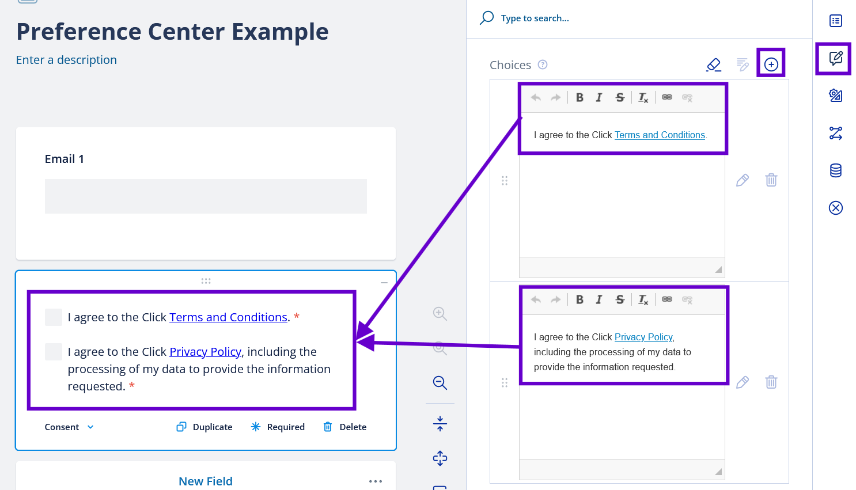Open the logic flow sidebar icon
Screen dimensions: 856x490
pyautogui.click(x=836, y=133)
